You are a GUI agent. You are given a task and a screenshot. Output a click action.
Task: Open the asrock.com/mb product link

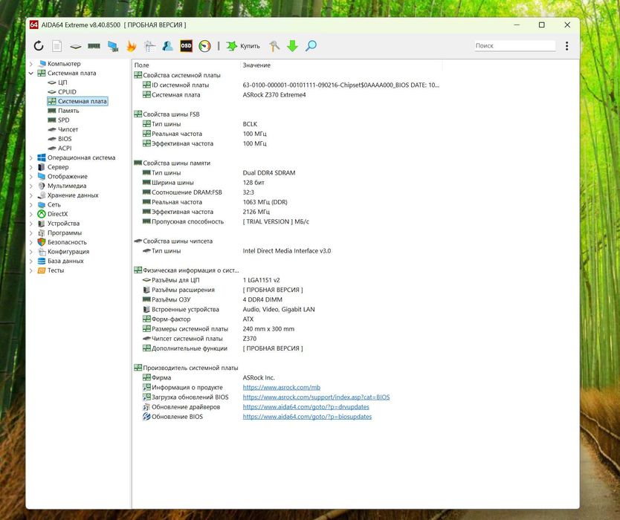(282, 387)
